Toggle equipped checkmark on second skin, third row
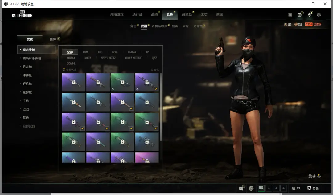The image size is (333, 195). click(107, 128)
